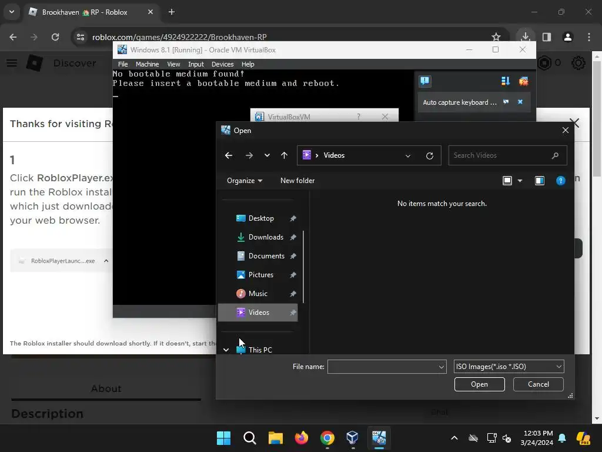Open Firefox from taskbar

click(x=302, y=438)
